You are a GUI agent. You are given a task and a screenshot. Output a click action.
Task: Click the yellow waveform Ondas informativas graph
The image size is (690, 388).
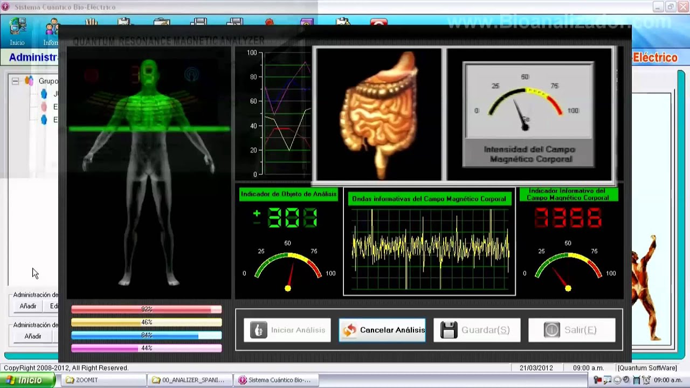point(430,250)
